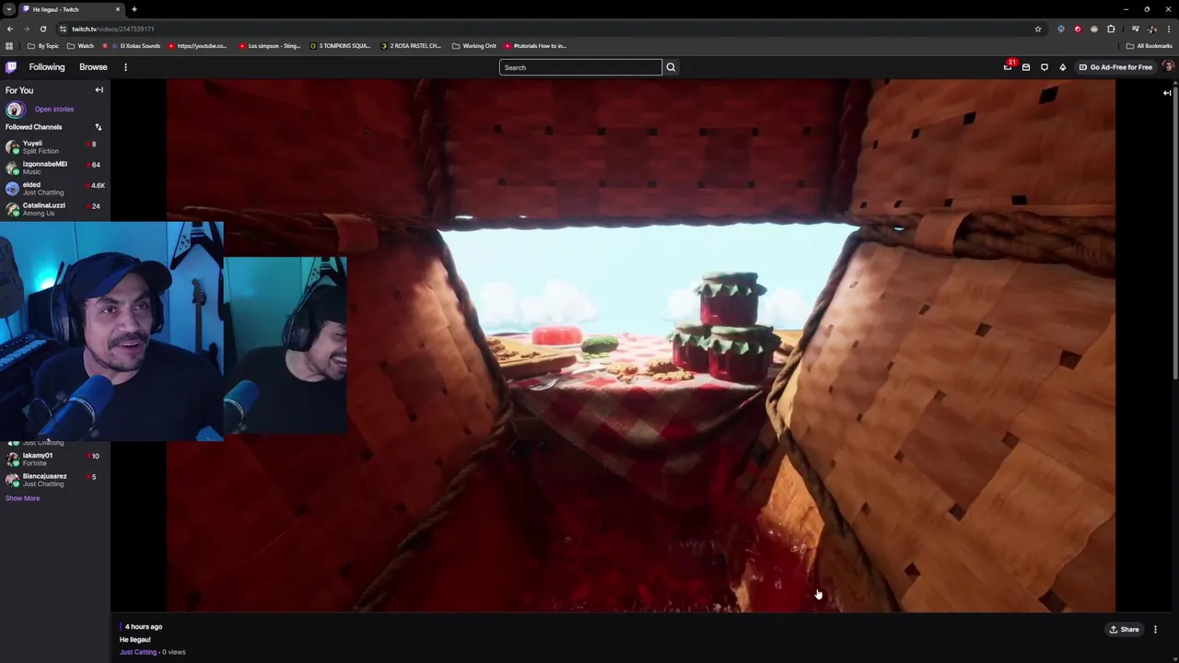Open izgonnabeMEI Music channel

[x=55, y=168]
